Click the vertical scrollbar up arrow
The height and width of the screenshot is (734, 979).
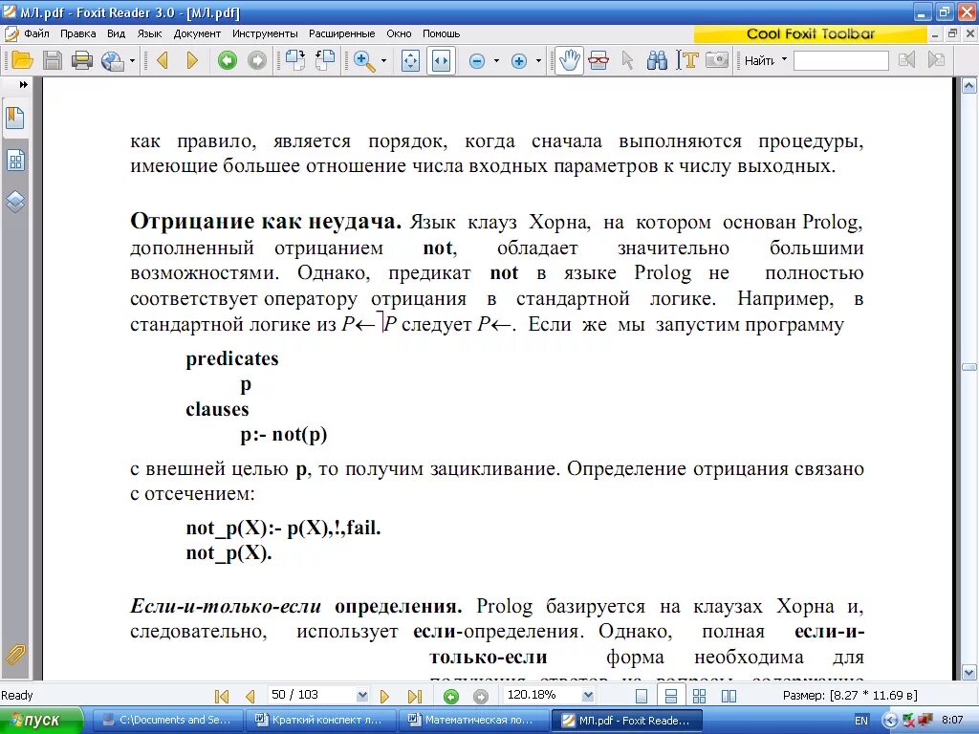[969, 86]
